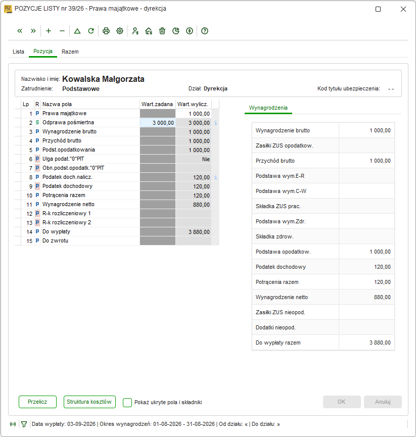Open the filter funnel icon in the status bar
The image size is (416, 437).
pos(24,424)
